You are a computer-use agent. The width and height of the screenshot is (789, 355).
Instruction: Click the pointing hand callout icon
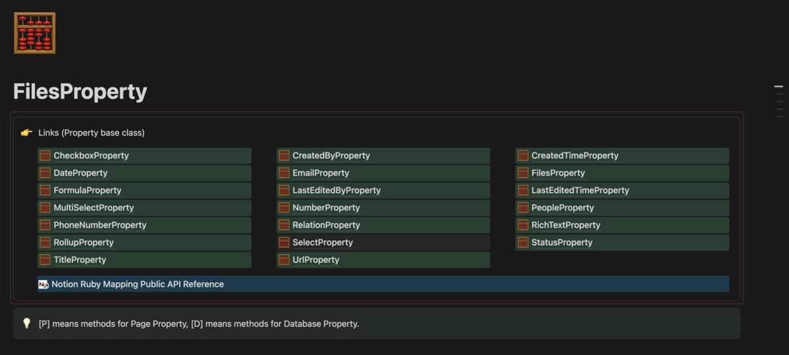pyautogui.click(x=26, y=133)
